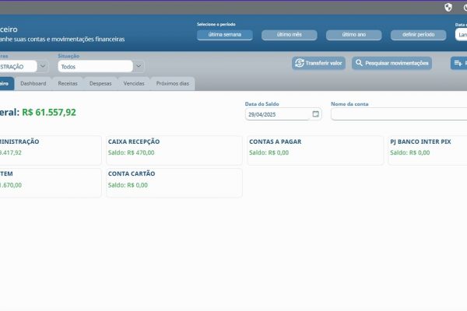Choose the 'definir período' option
Screen dimensions: 467x311
pyautogui.click(x=419, y=35)
